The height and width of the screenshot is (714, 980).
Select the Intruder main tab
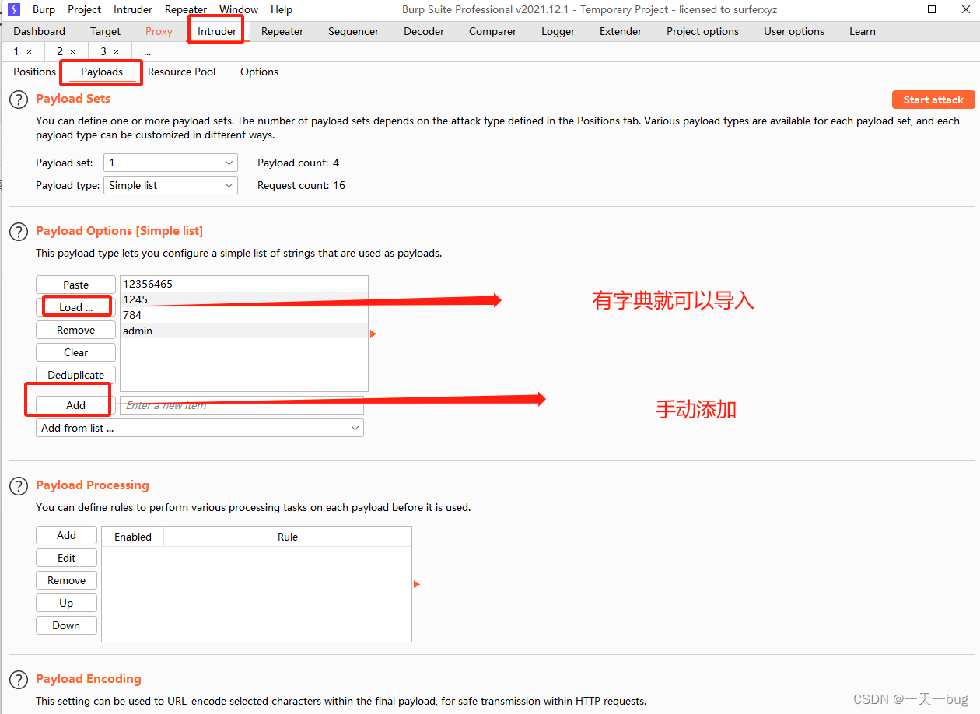(x=217, y=31)
